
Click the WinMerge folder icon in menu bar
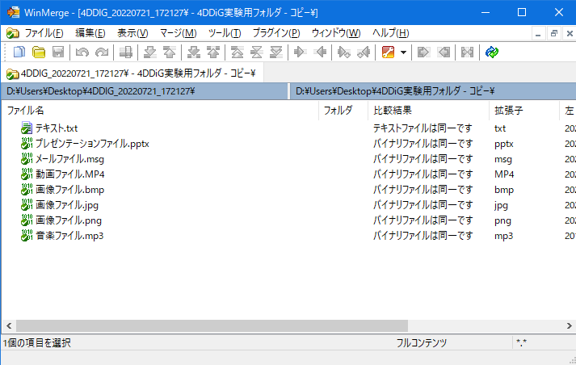(x=12, y=33)
